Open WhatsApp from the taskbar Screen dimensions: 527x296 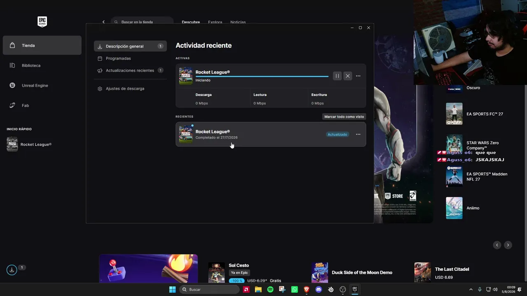pos(294,289)
